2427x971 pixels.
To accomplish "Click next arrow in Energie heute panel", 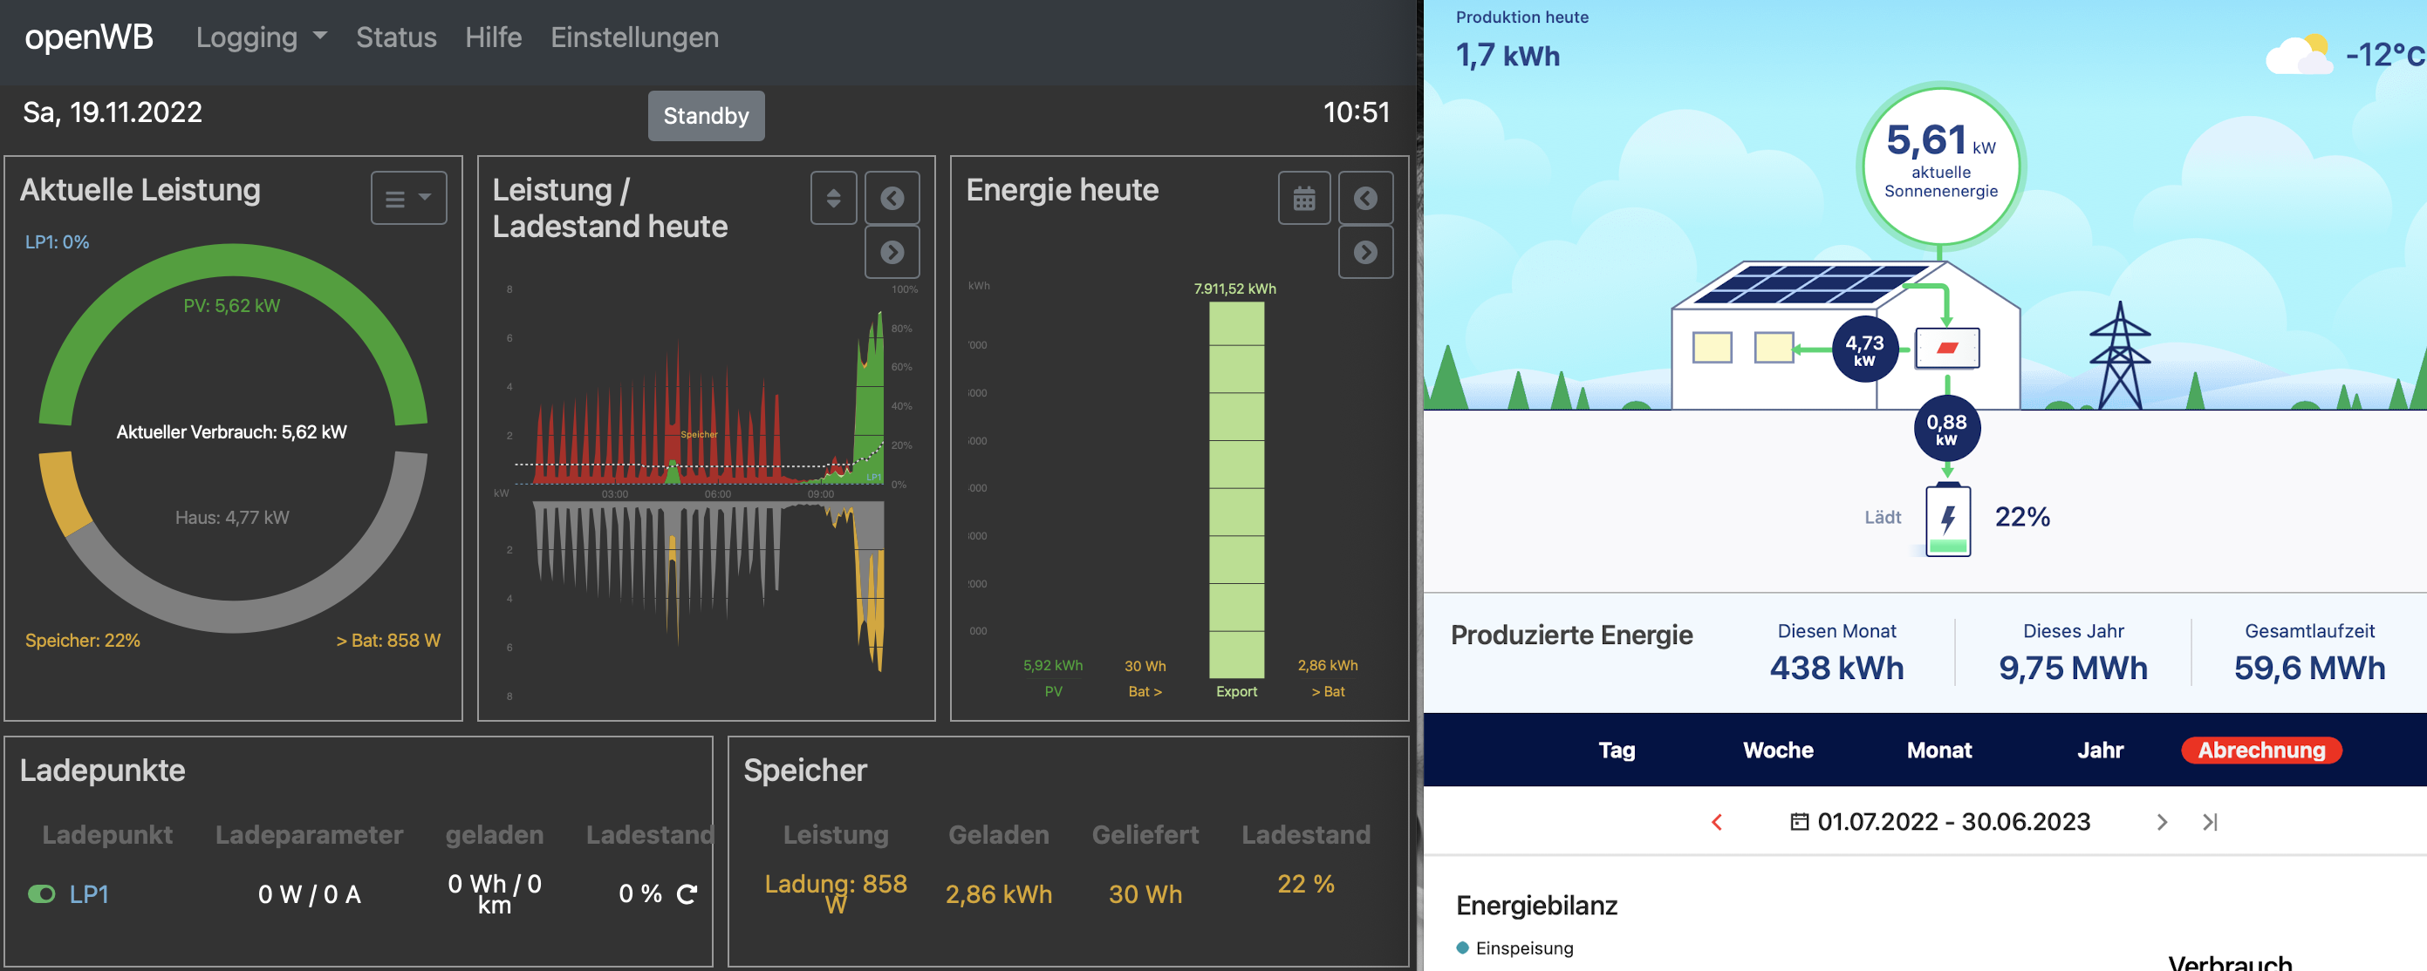I will tap(1365, 252).
